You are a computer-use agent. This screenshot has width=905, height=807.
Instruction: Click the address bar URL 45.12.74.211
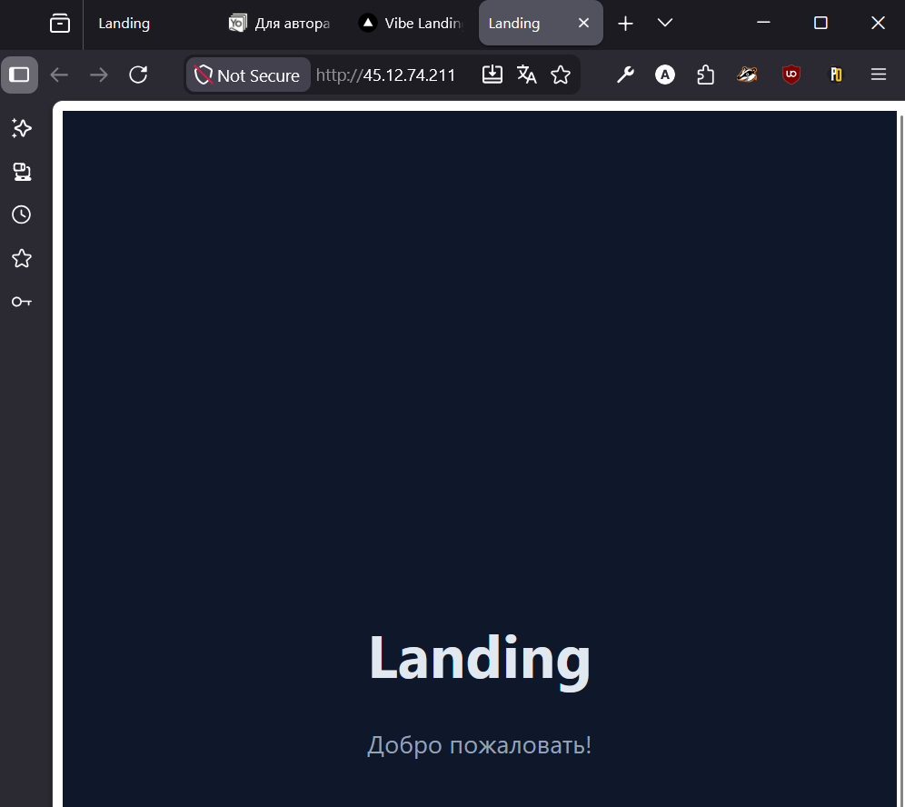386,75
